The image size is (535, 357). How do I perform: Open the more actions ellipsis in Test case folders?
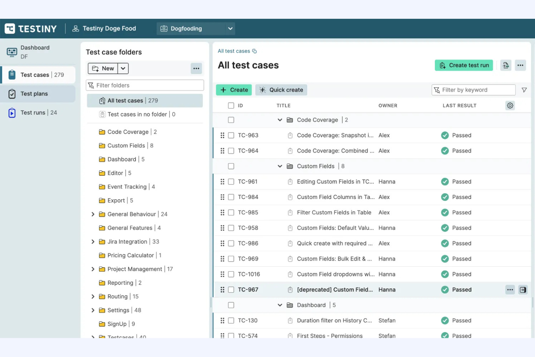point(196,68)
